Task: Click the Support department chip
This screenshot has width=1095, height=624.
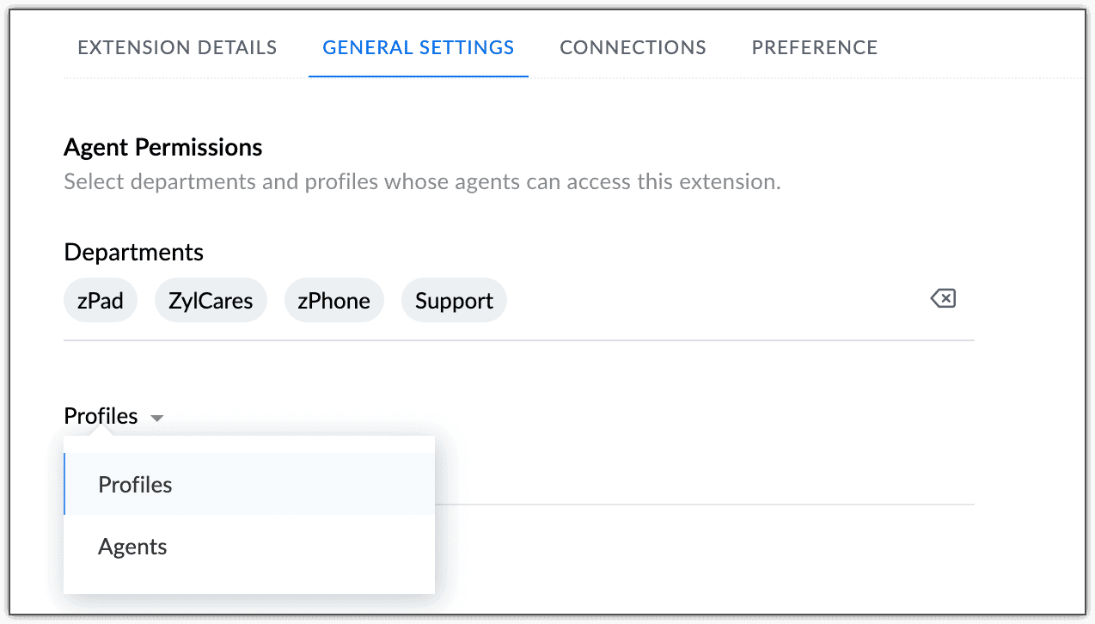Action: [454, 301]
